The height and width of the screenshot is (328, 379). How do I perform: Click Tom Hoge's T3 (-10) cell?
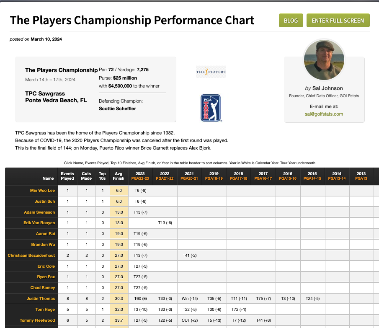click(140, 310)
